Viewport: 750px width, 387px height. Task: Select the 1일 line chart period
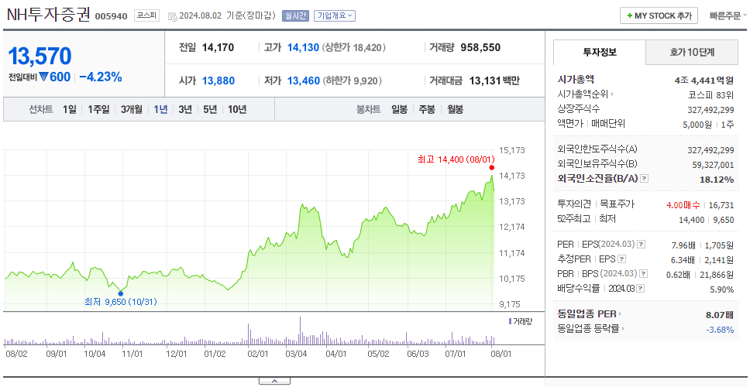point(70,109)
